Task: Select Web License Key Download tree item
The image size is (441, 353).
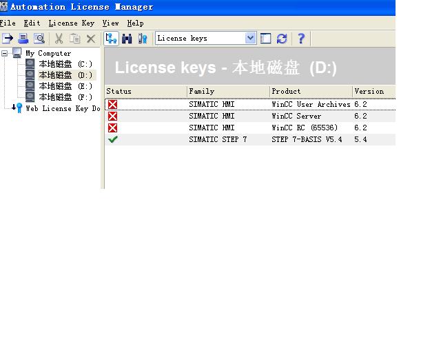Action: click(63, 108)
